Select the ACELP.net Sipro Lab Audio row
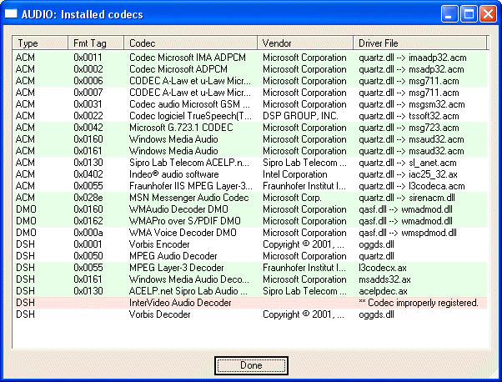Image resolution: width=502 pixels, height=382 pixels. pyautogui.click(x=250, y=291)
